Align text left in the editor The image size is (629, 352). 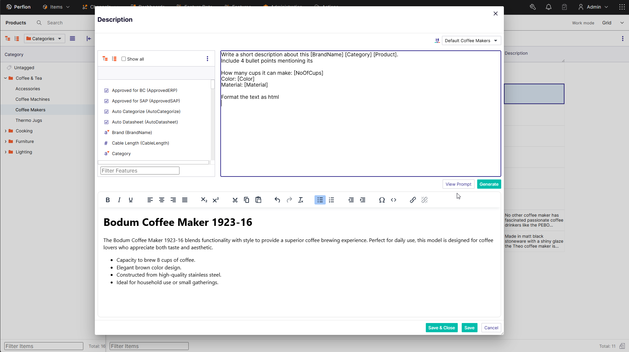pyautogui.click(x=150, y=200)
